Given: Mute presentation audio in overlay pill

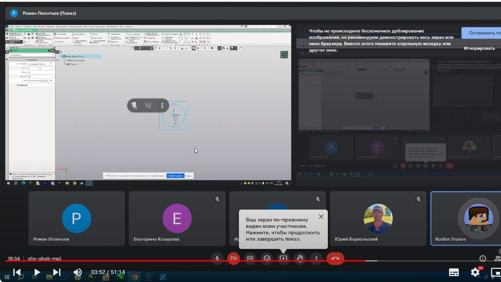Looking at the screenshot, I should pyautogui.click(x=148, y=105).
